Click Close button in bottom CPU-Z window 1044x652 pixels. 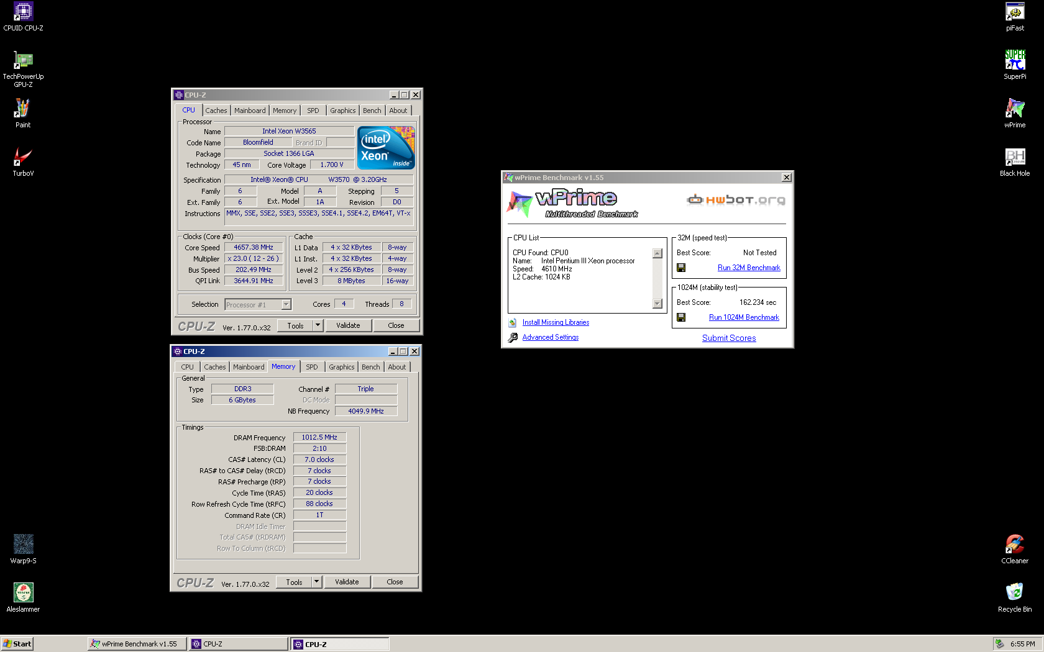click(395, 582)
